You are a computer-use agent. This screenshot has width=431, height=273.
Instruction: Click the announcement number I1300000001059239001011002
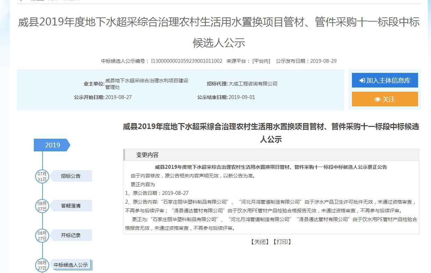186,61
